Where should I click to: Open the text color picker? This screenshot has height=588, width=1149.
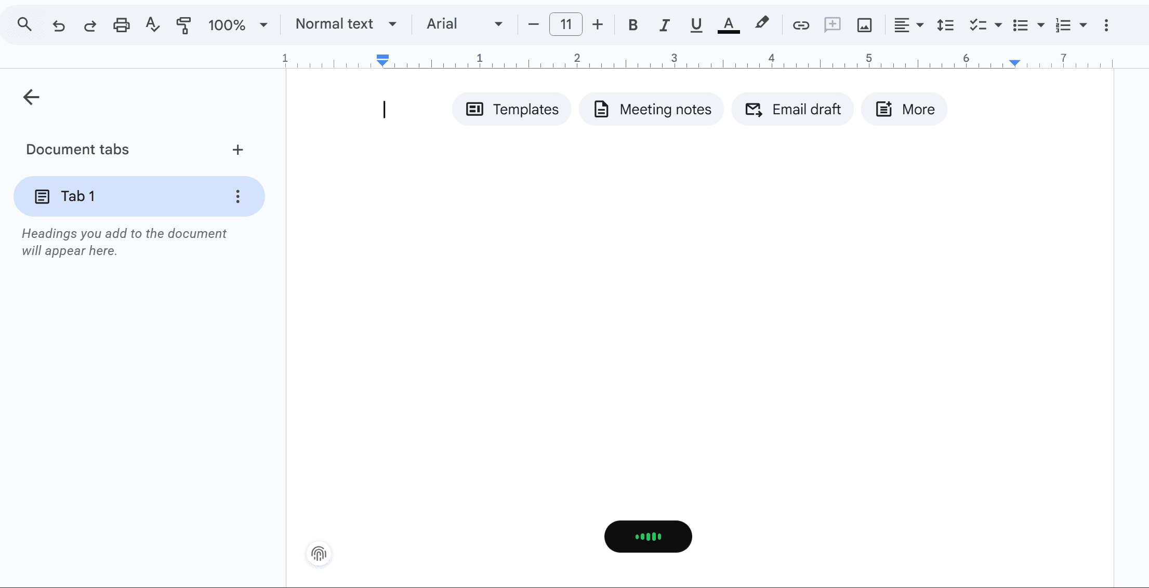(x=729, y=24)
